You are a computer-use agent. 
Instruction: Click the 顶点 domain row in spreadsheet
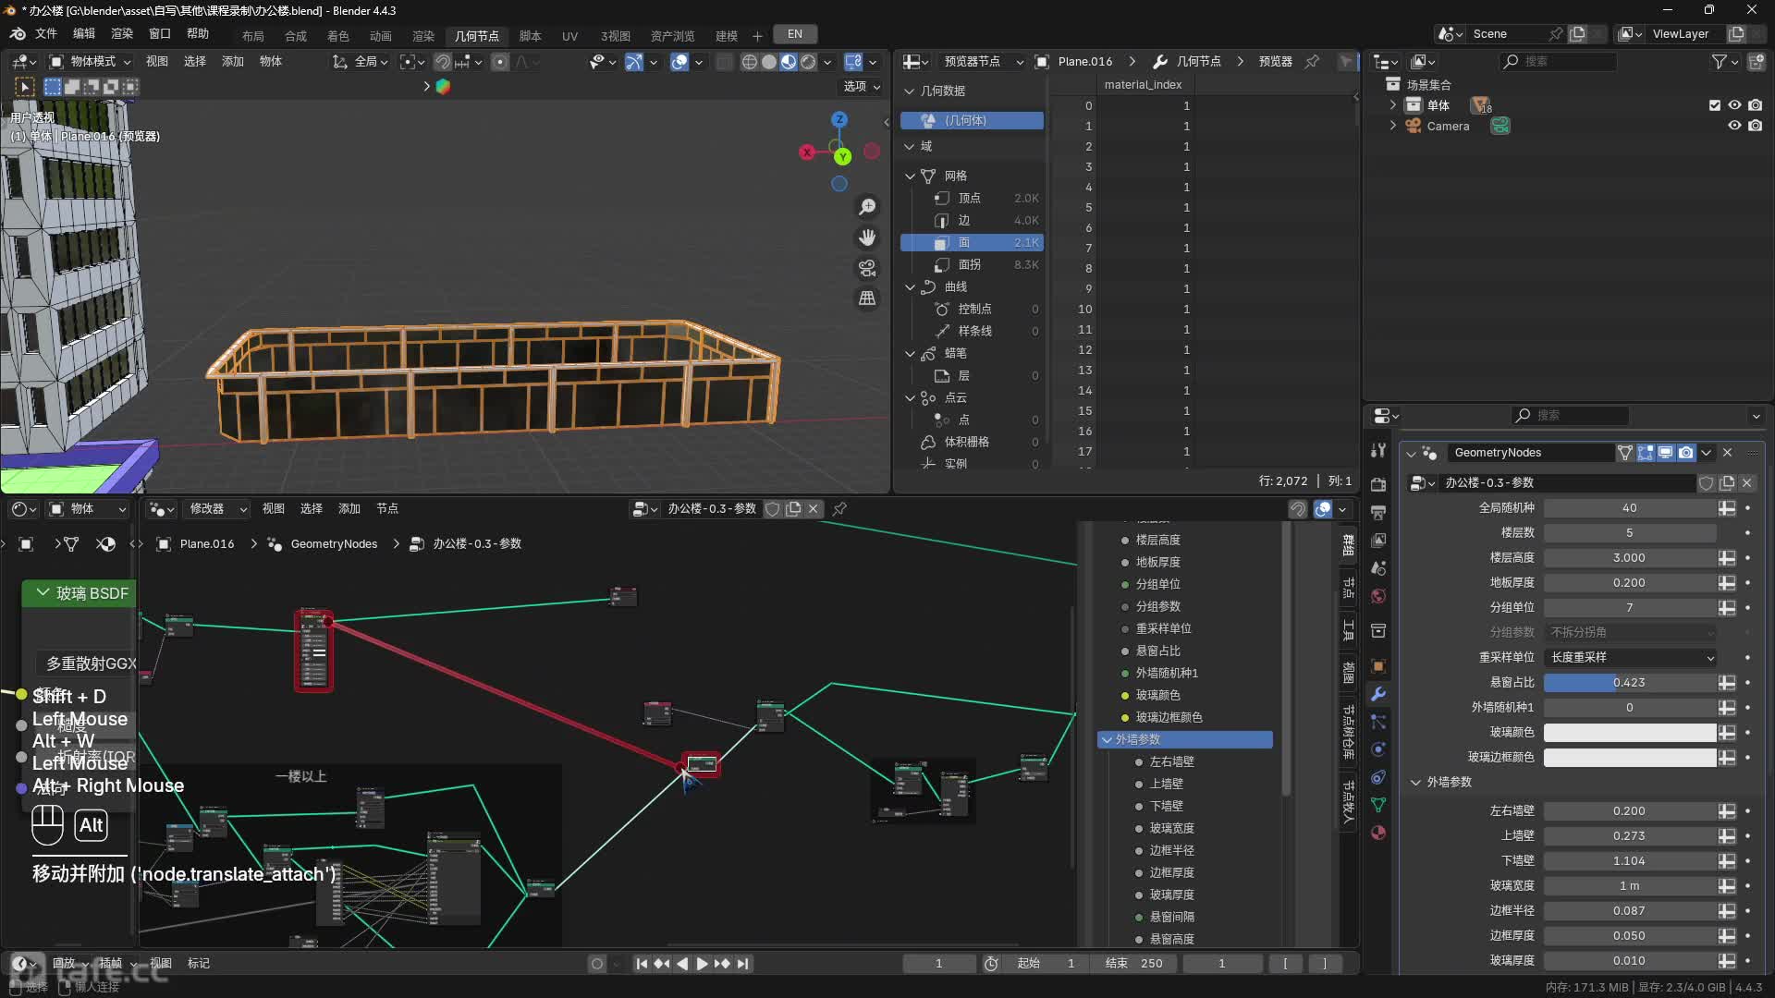pyautogui.click(x=973, y=199)
